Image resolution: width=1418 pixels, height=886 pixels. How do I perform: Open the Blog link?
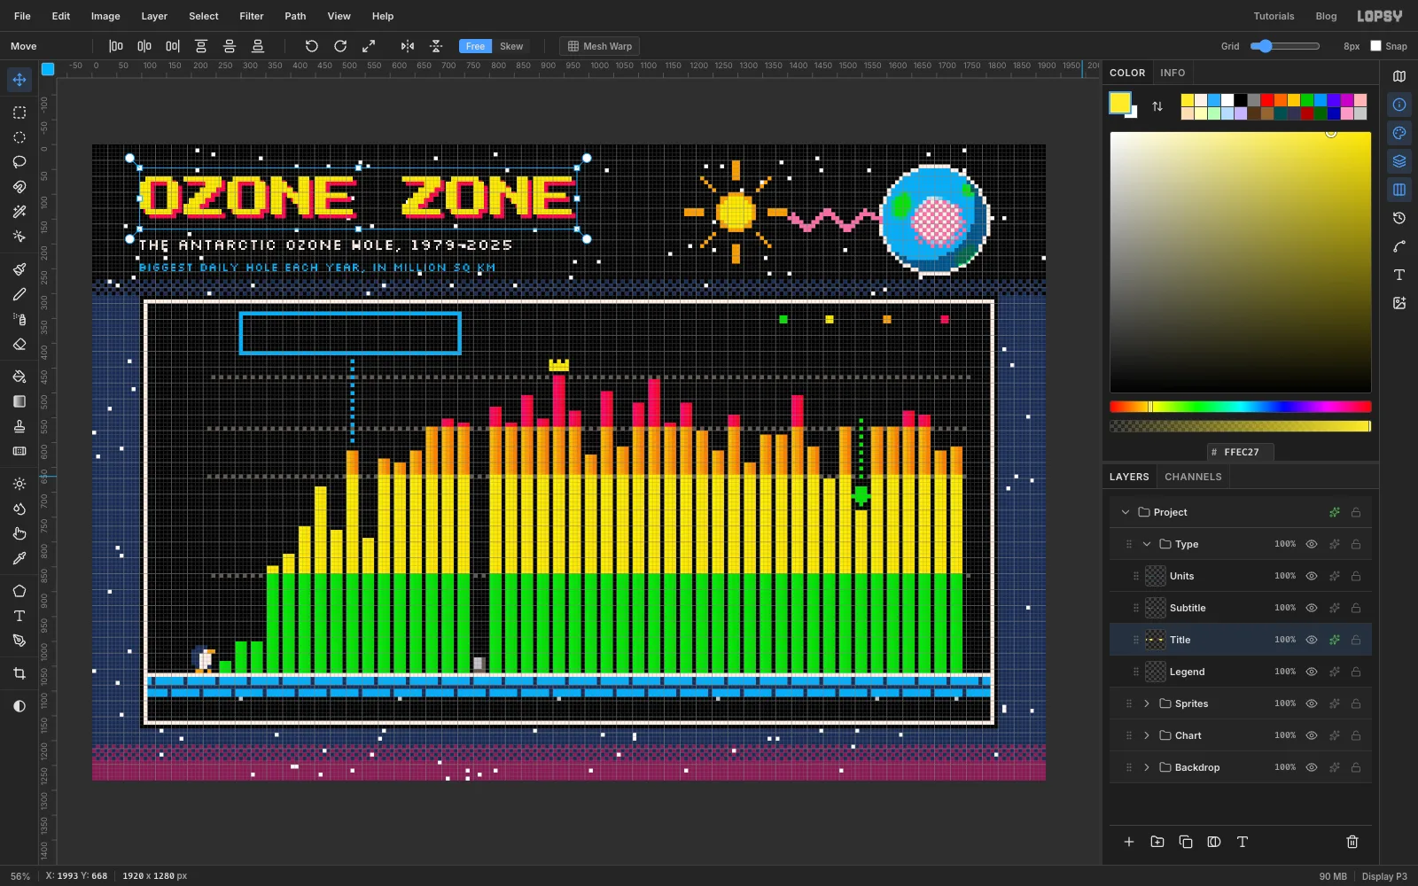click(x=1326, y=16)
